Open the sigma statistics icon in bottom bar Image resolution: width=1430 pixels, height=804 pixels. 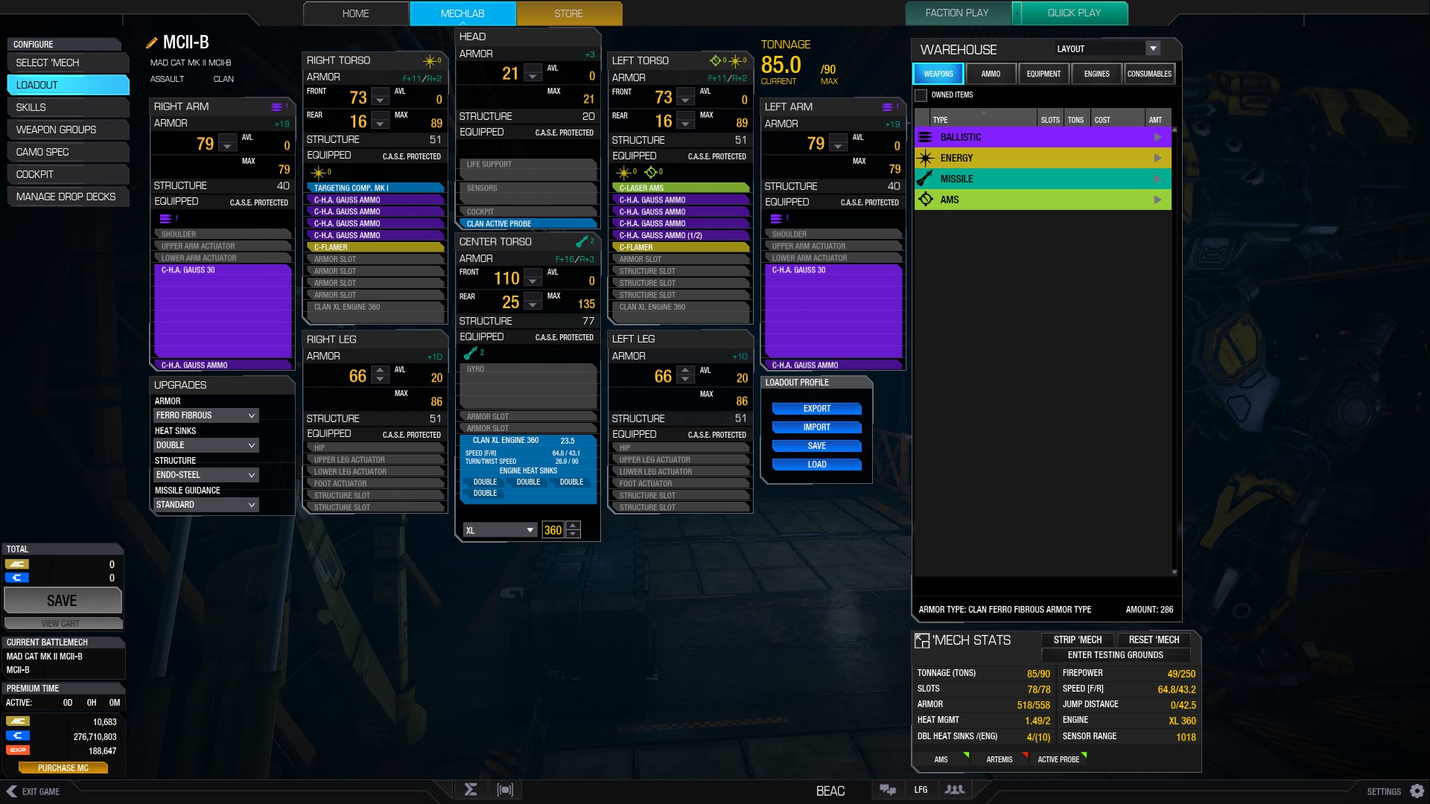471,790
